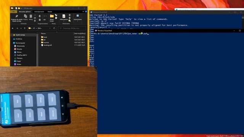Open Szybki dostęp in navigation pane

pyautogui.click(x=20, y=35)
